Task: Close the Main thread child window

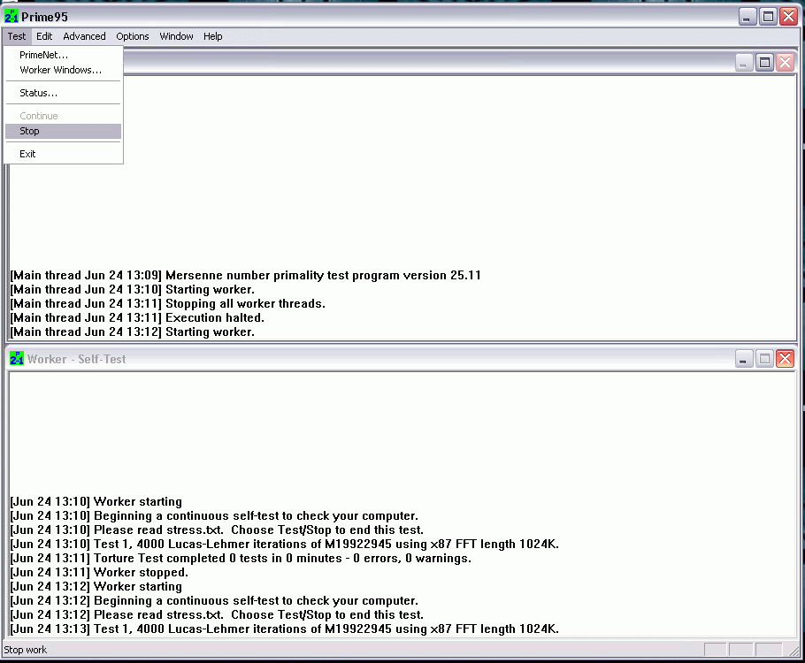Action: [x=785, y=63]
